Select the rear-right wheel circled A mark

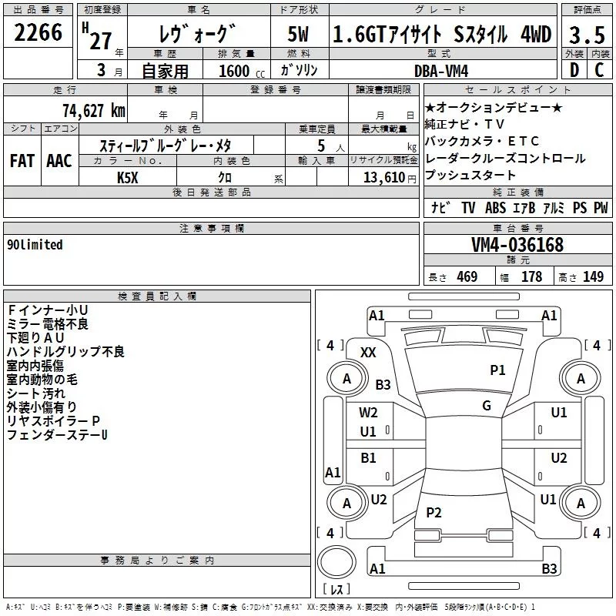click(581, 503)
